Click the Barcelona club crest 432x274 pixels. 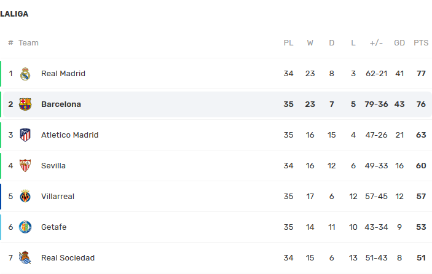25,104
